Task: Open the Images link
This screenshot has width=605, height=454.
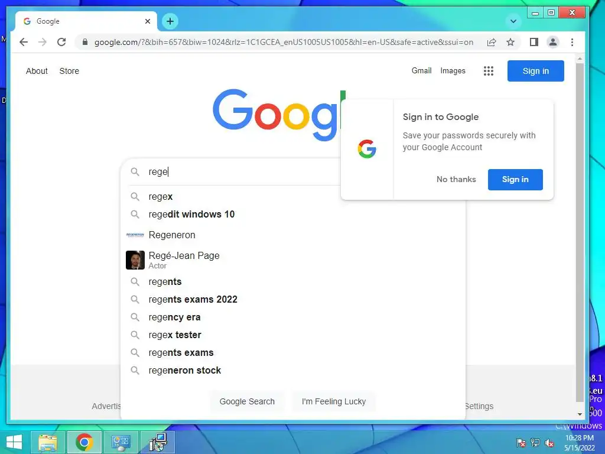Action: point(453,71)
